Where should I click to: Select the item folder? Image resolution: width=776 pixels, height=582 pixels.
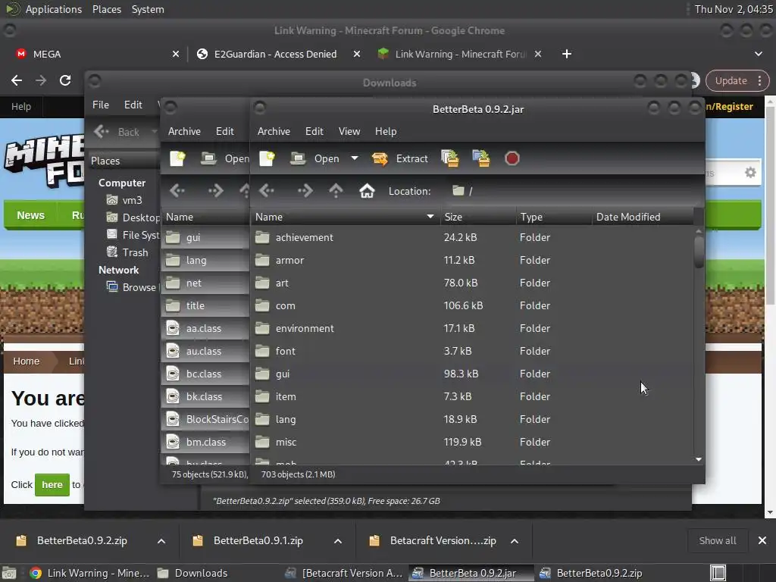(x=473, y=397)
